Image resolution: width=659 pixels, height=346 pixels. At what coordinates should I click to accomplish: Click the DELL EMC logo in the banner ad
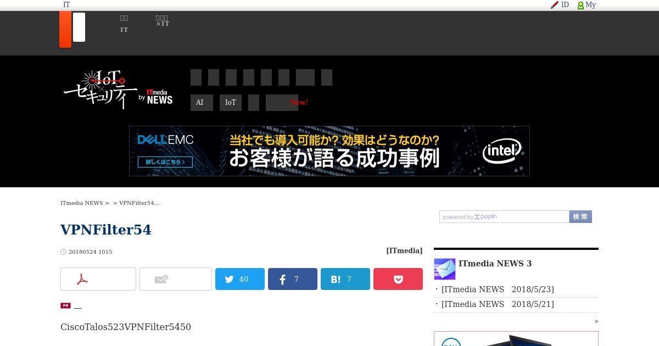(x=165, y=140)
